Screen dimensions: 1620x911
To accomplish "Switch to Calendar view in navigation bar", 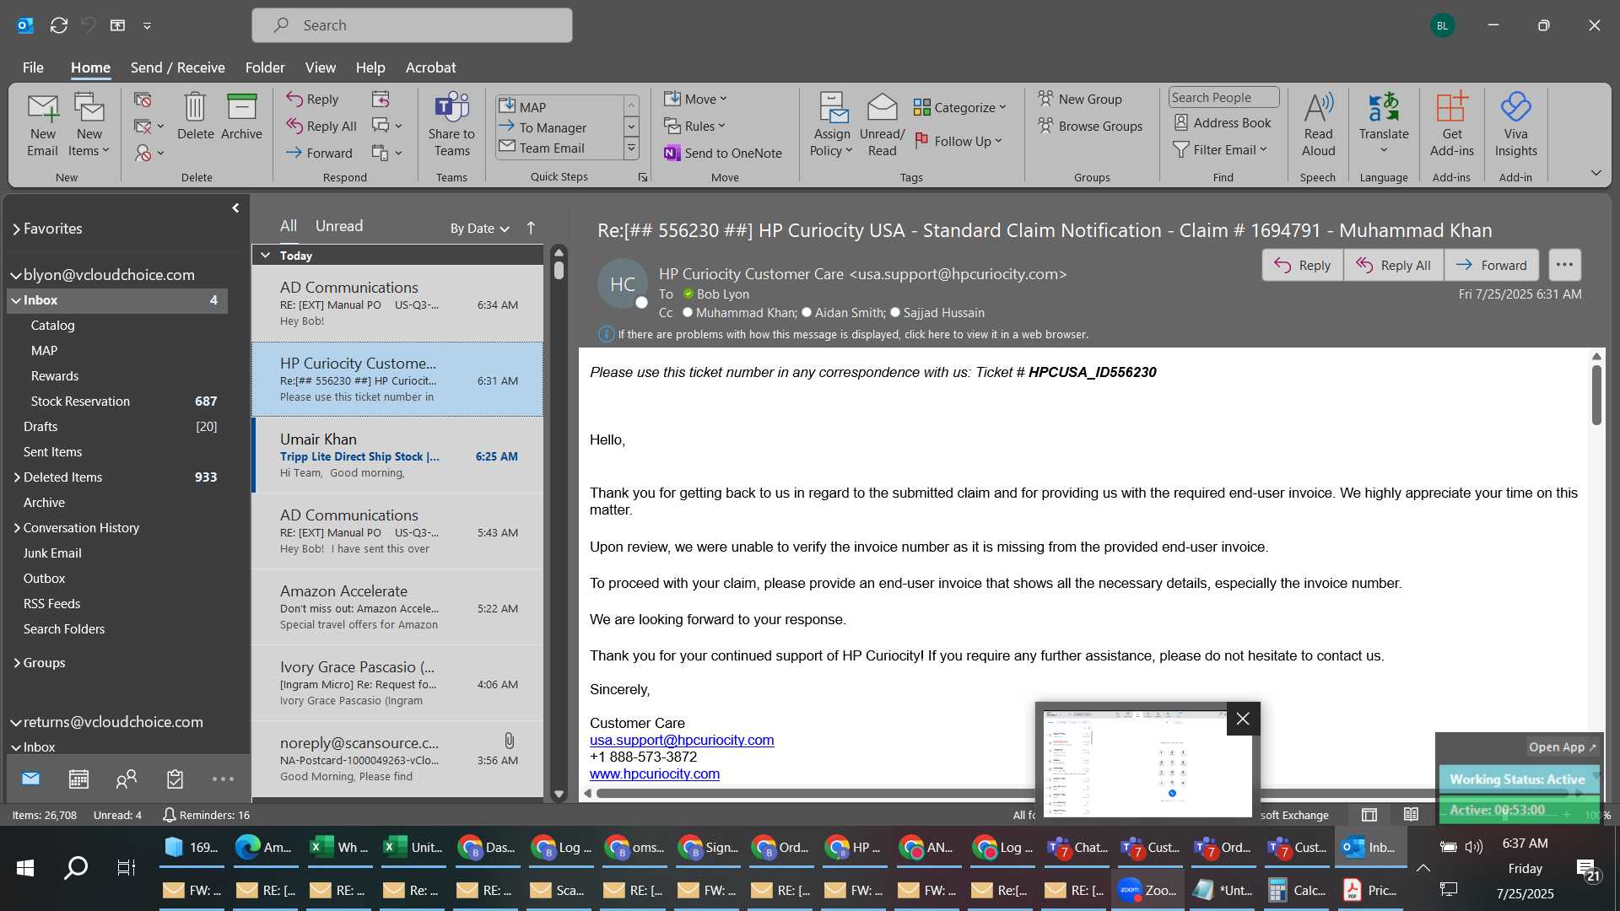I will pyautogui.click(x=78, y=779).
